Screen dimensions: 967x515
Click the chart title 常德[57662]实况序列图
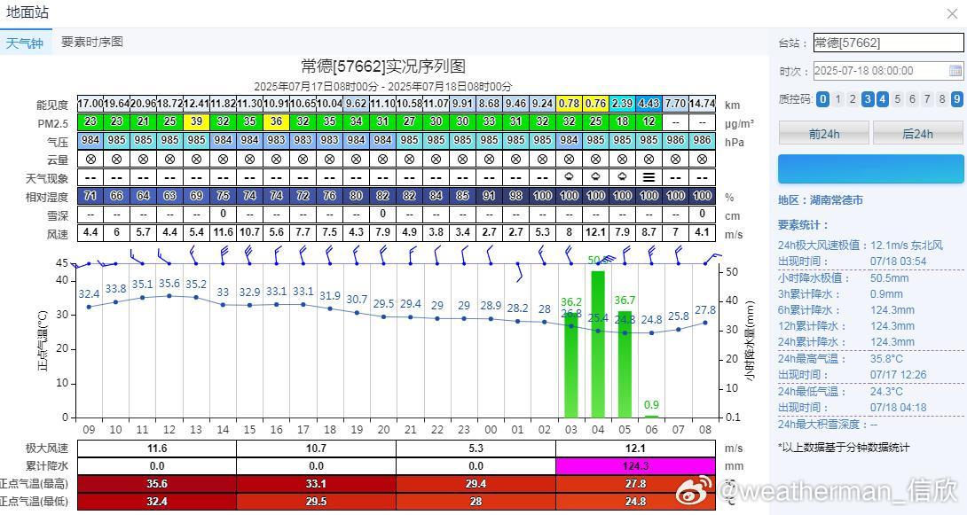tap(383, 66)
